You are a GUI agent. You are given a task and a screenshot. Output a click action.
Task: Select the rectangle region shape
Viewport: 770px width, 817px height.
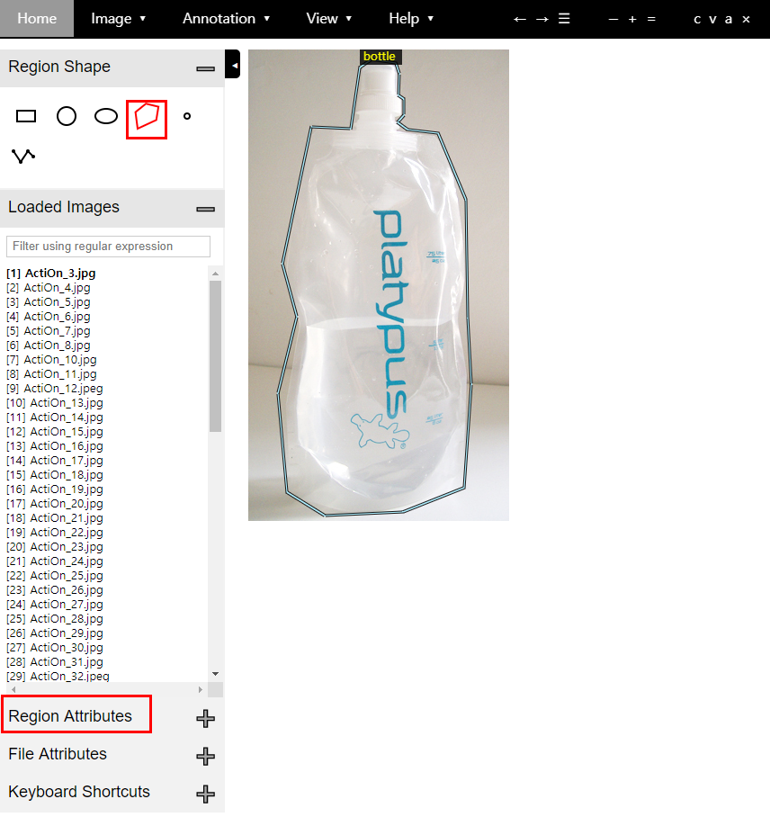(26, 116)
